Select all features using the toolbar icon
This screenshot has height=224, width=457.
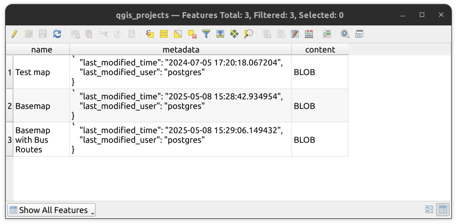[x=164, y=34]
